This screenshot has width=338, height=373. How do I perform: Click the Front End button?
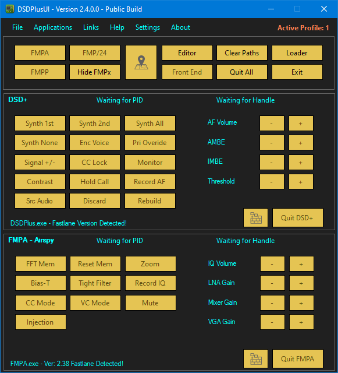click(187, 72)
